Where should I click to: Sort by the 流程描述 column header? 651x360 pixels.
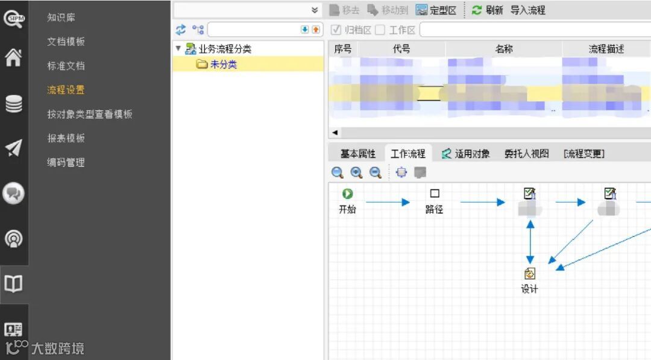click(606, 49)
